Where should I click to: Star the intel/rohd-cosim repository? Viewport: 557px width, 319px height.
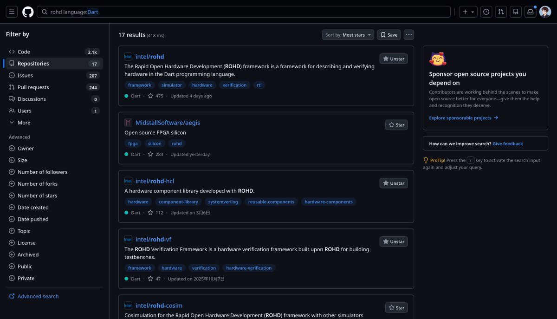(x=396, y=308)
